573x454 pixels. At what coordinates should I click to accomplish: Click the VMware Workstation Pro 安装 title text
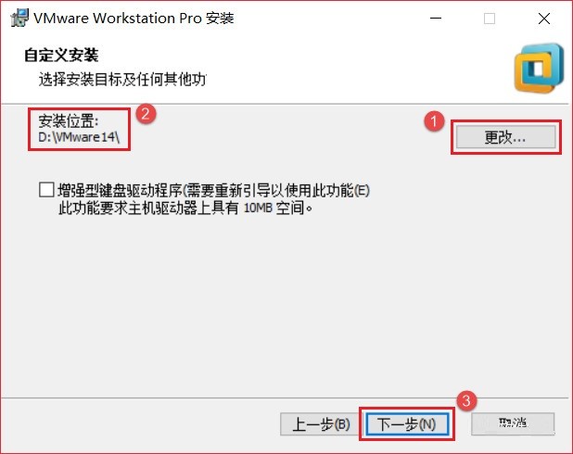[134, 18]
